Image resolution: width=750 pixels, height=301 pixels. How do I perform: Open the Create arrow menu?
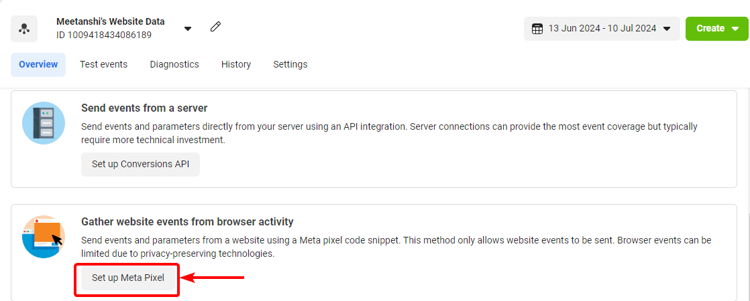735,29
